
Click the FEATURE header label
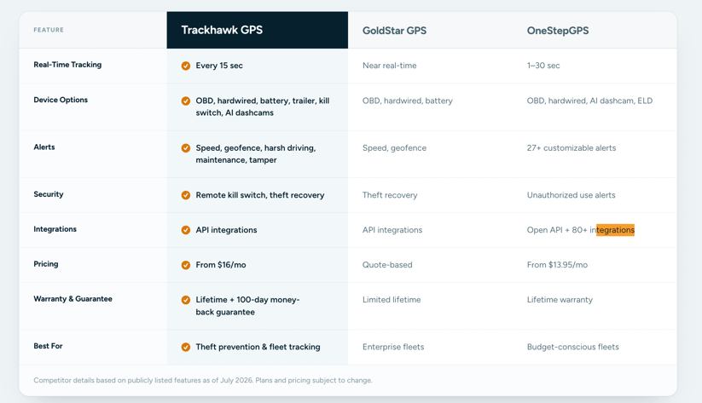49,30
